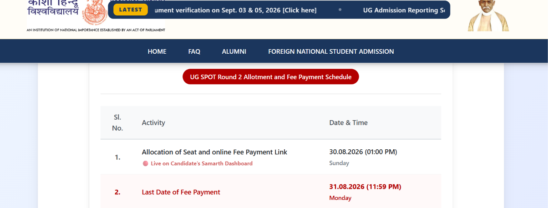Open the UG Admission Reporting ticker item
The width and height of the screenshot is (548, 208).
[404, 10]
